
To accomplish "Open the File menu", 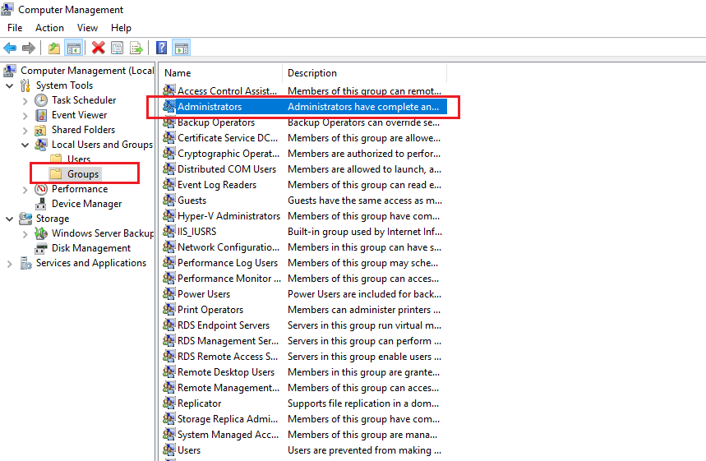I will coord(15,28).
